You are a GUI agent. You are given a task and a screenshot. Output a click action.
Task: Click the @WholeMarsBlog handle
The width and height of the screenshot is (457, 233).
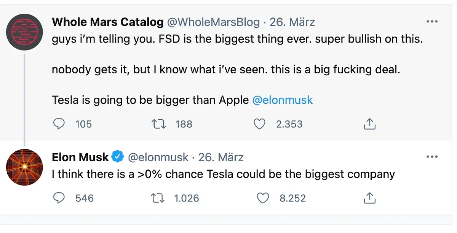click(x=213, y=22)
